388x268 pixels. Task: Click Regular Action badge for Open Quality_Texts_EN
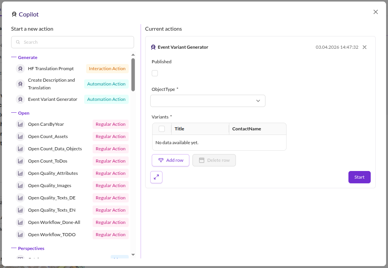tap(111, 210)
